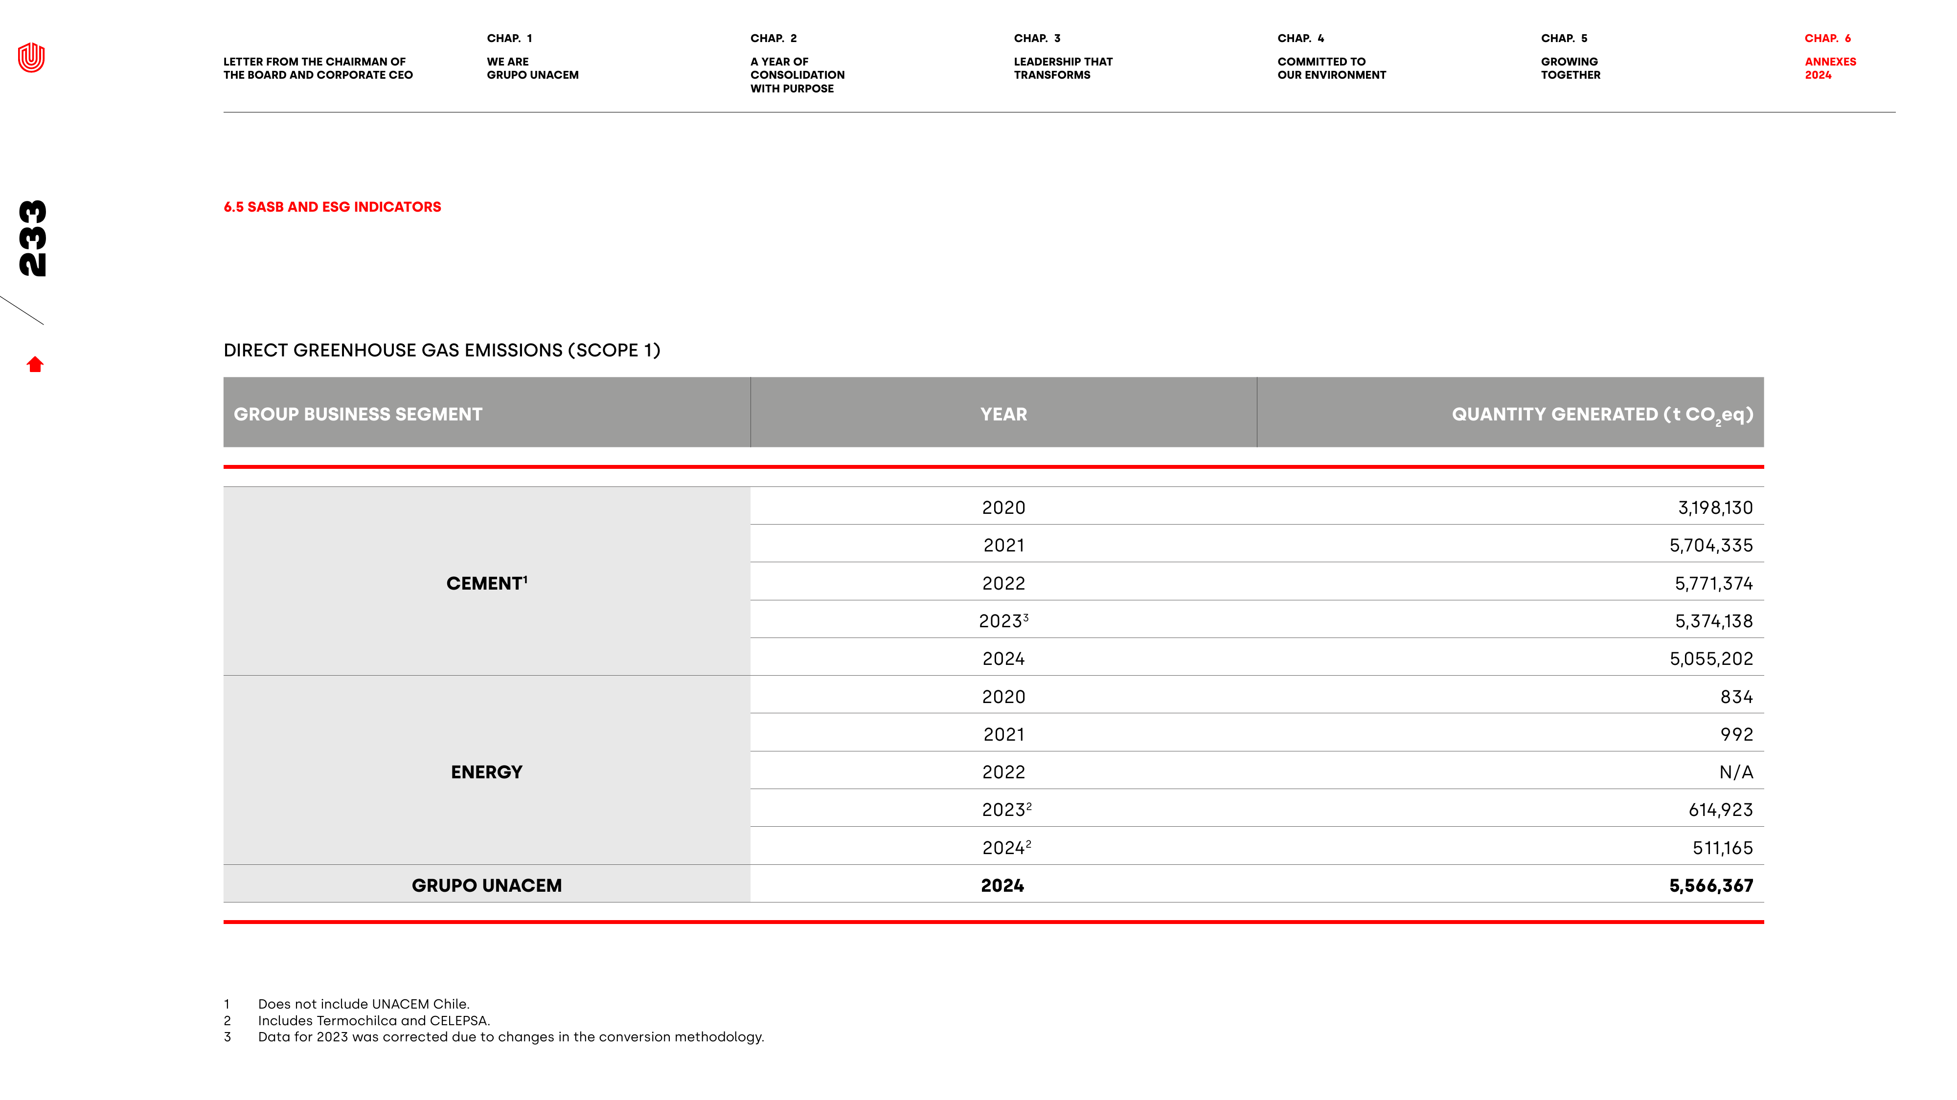The image size is (1957, 1100).
Task: Select the GRUPO UNACEM row label
Action: pos(486,885)
